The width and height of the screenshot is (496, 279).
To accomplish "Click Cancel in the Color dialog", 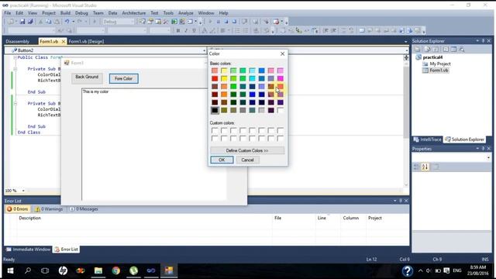I will click(x=247, y=160).
